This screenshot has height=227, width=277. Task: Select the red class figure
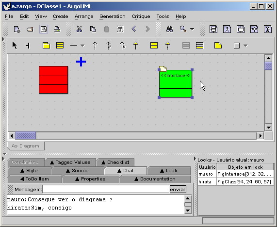pos(53,80)
